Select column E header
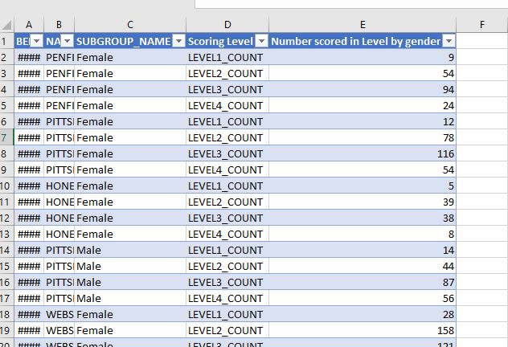This screenshot has height=347, width=508. click(x=363, y=25)
